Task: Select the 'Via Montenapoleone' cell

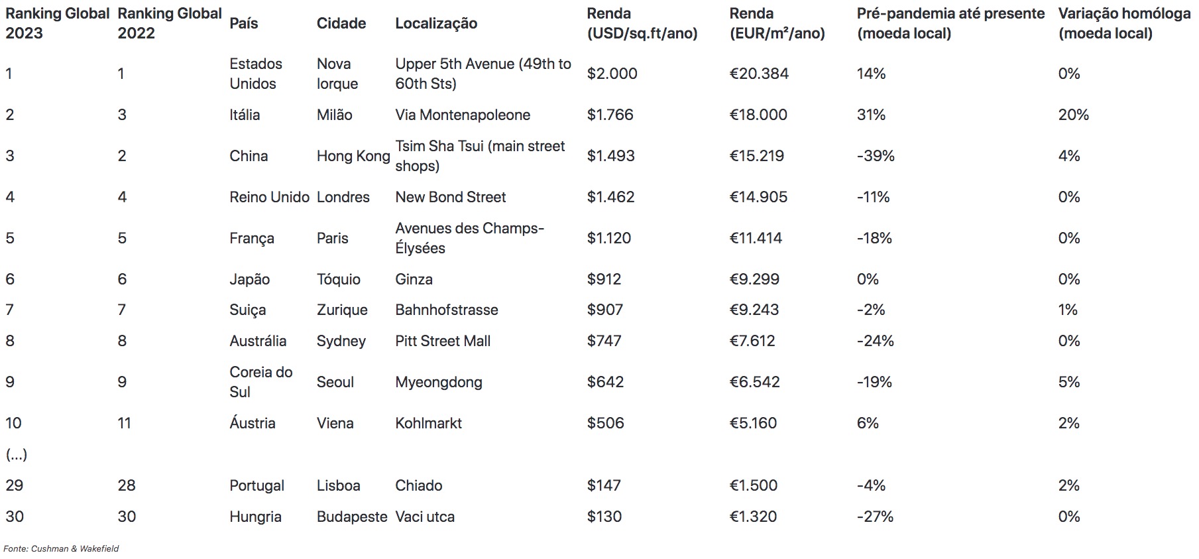Action: [463, 115]
